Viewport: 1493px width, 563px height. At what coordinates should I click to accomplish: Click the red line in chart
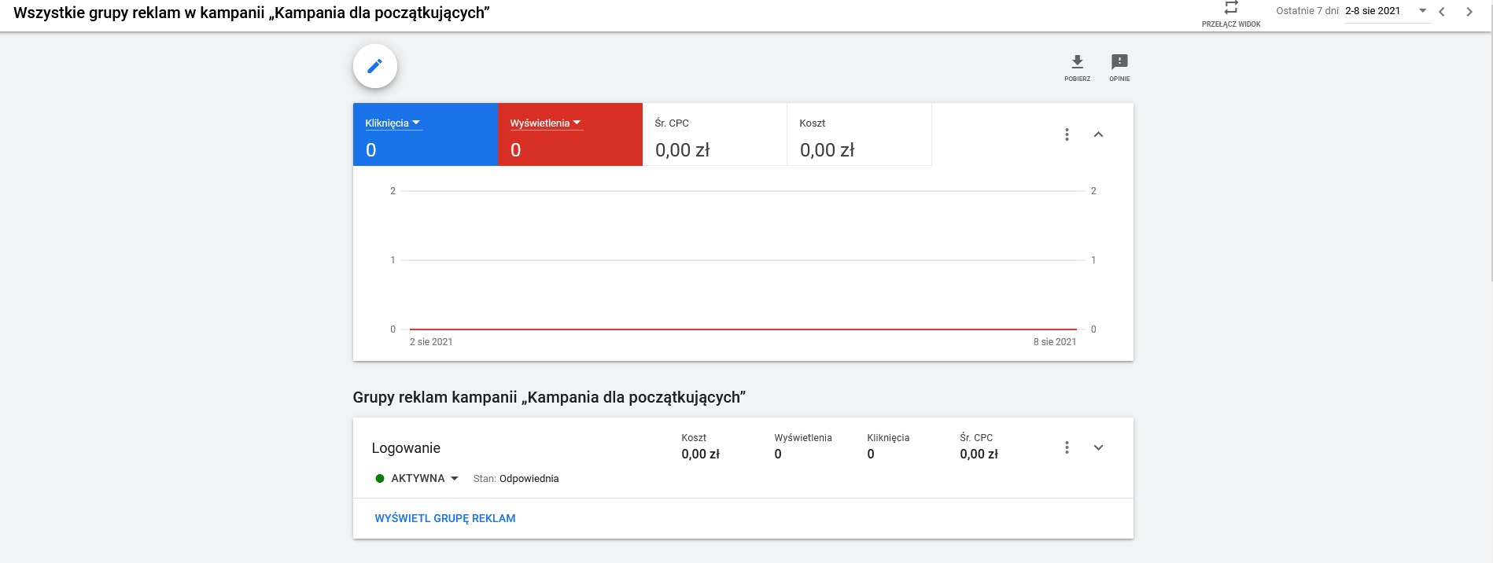[743, 329]
